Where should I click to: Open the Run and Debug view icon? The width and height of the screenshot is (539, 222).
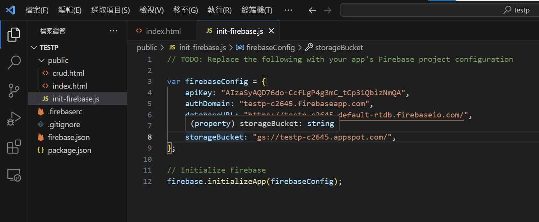point(14,119)
